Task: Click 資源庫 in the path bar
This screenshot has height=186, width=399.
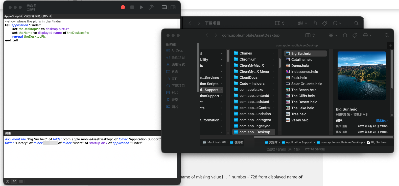Action: pyautogui.click(x=271, y=142)
